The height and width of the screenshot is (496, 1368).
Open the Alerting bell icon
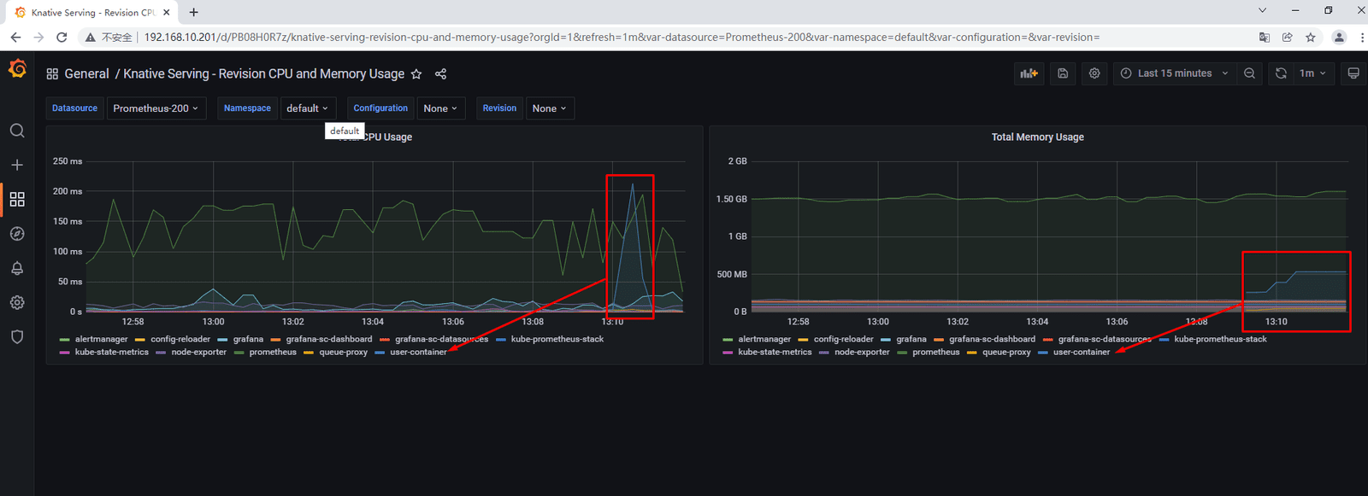pyautogui.click(x=17, y=268)
